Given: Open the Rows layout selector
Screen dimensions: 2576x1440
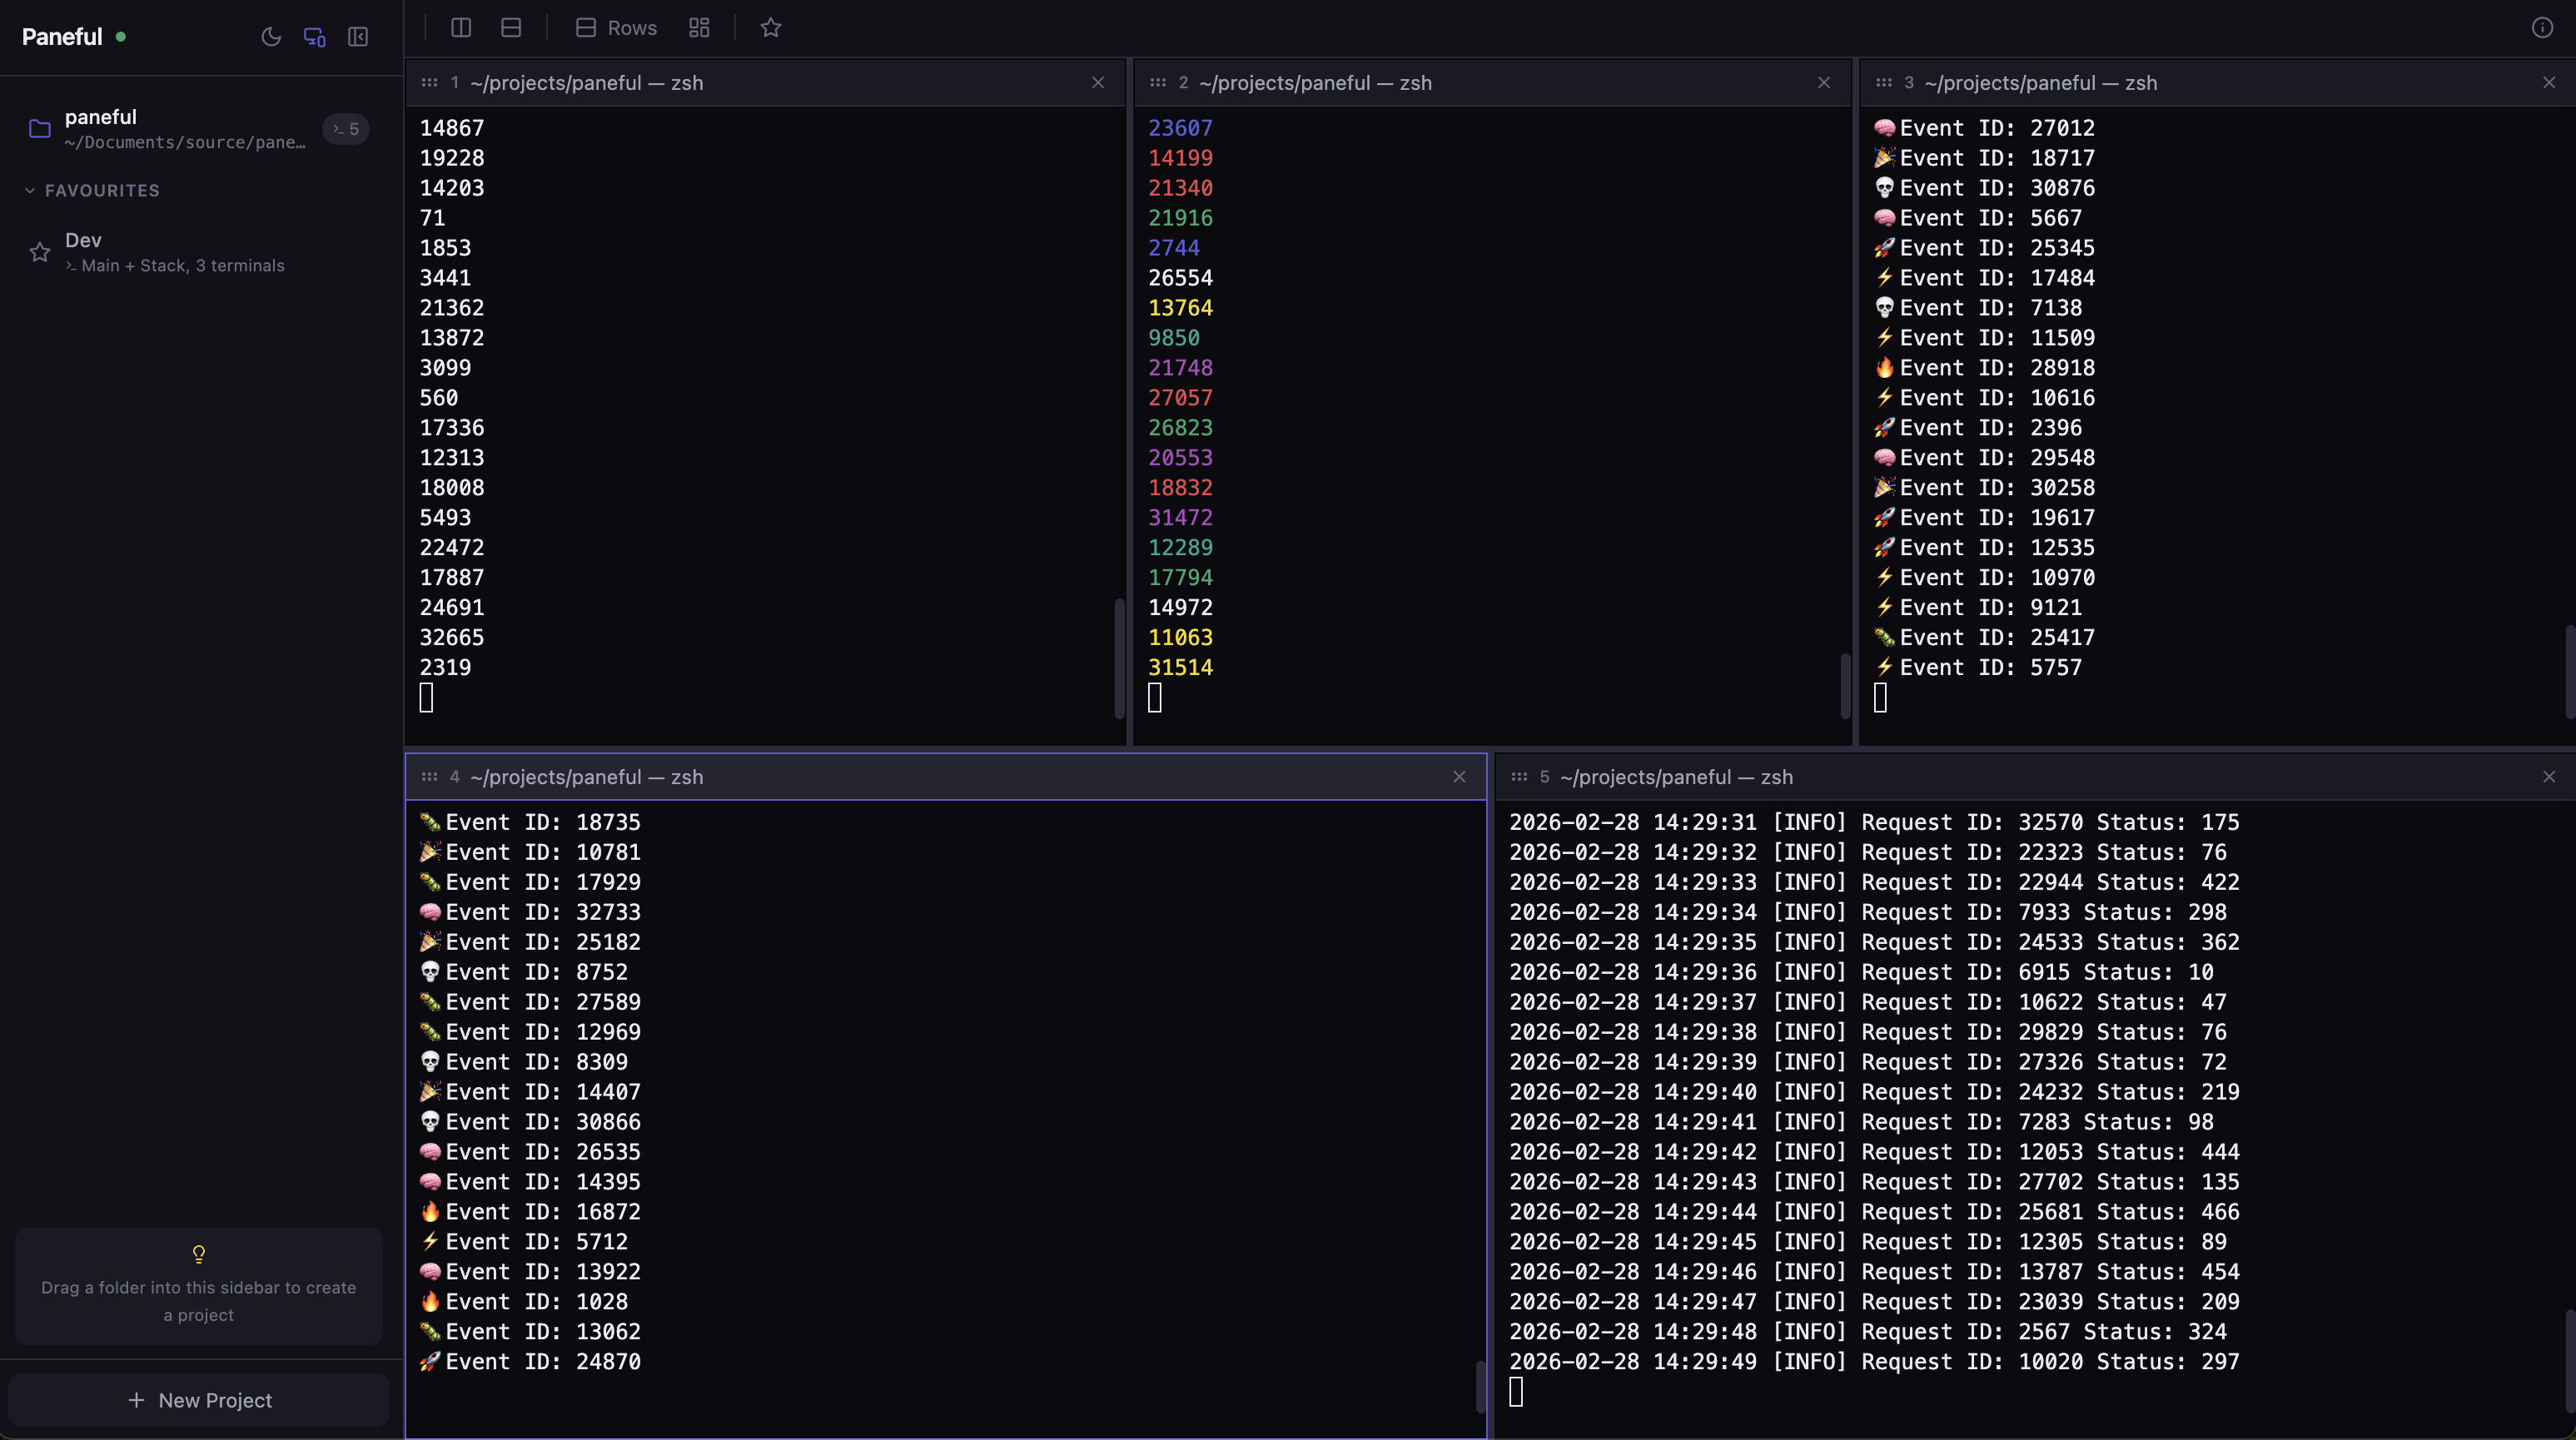Looking at the screenshot, I should tap(615, 28).
